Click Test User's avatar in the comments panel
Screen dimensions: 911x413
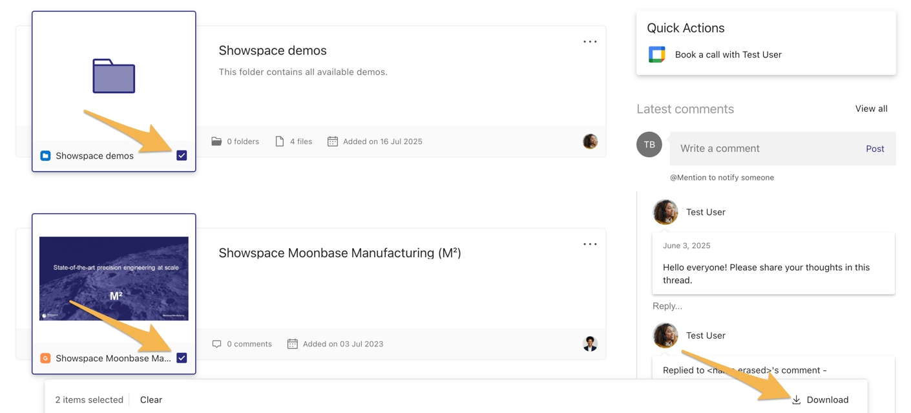[x=665, y=212]
